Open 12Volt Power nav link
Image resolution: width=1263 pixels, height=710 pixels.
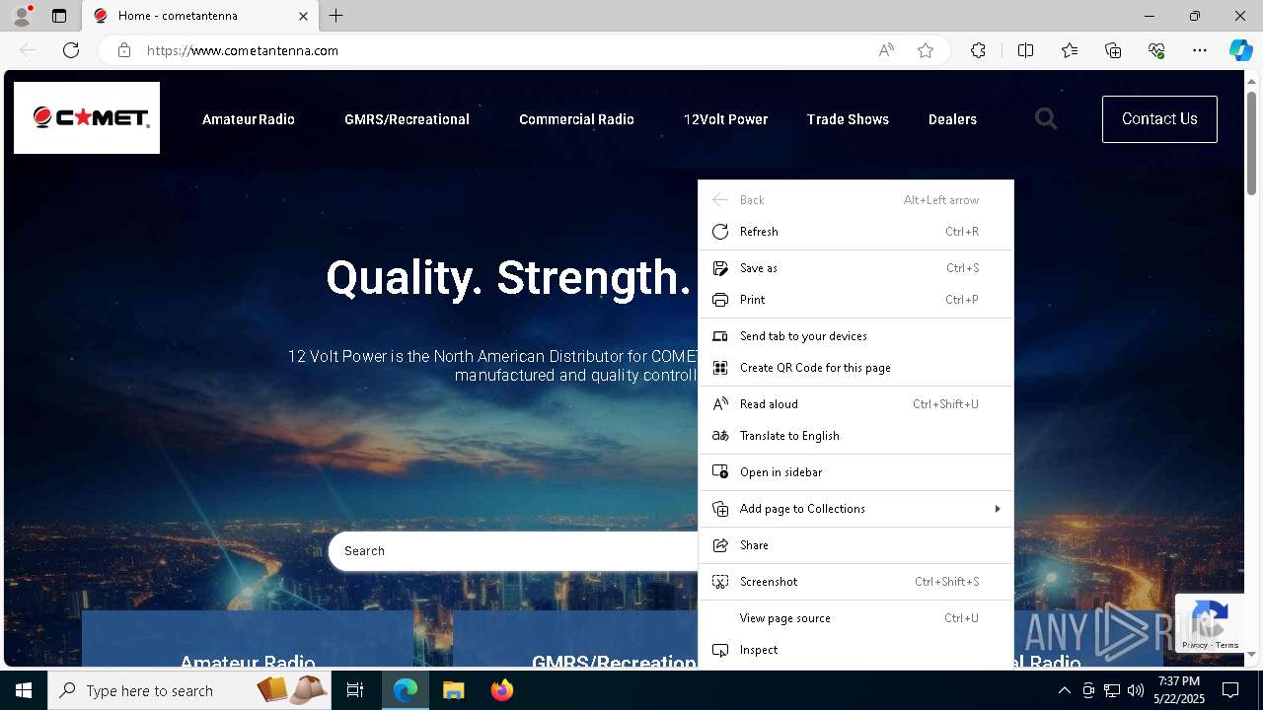[x=725, y=119]
